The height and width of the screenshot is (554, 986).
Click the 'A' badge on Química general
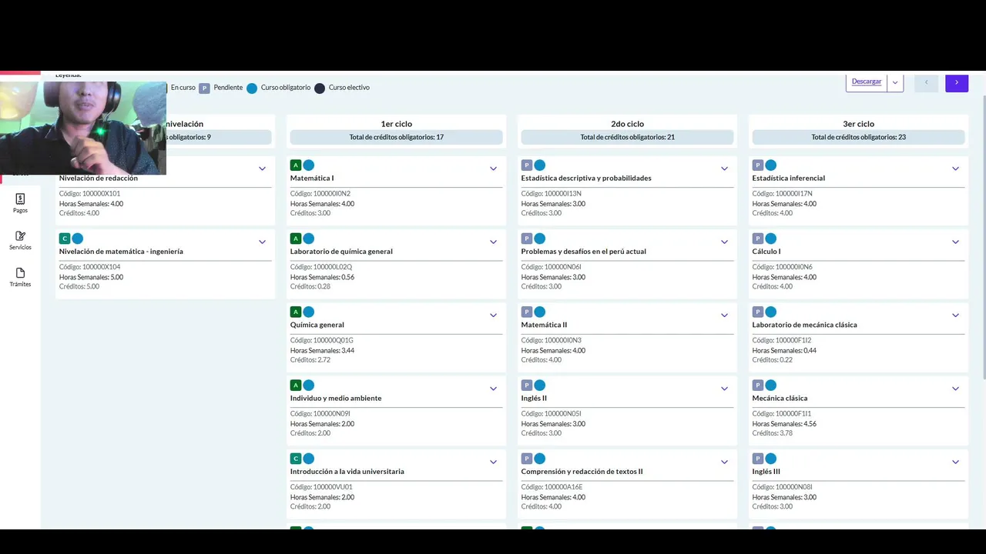point(295,312)
